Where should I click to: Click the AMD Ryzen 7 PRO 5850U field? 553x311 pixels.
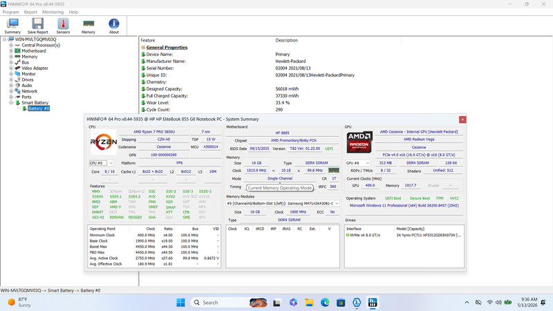coord(154,131)
